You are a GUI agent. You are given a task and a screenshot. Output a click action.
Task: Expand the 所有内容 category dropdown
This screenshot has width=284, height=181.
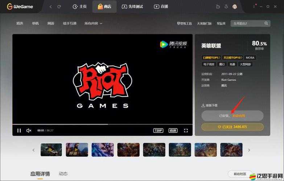click(x=93, y=24)
